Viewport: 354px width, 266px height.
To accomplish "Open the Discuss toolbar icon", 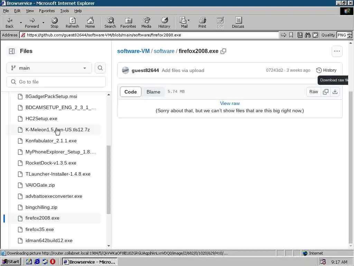I will coord(238,23).
